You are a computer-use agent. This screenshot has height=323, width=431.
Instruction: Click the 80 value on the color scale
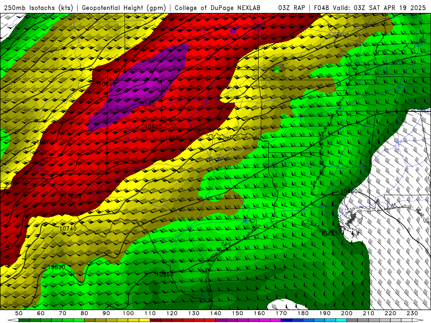pyautogui.click(x=85, y=313)
